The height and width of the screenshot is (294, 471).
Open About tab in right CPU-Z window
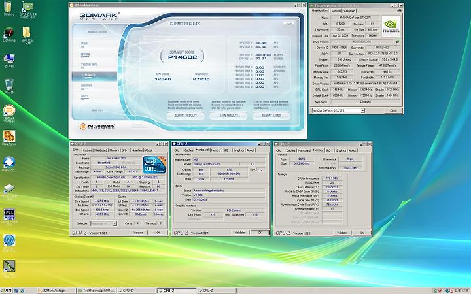tap(353, 150)
